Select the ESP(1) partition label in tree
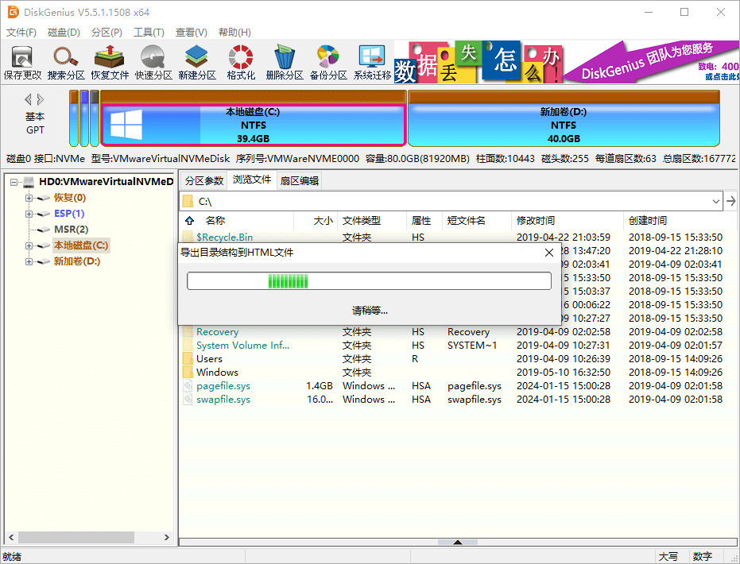Image resolution: width=740 pixels, height=564 pixels. [x=69, y=214]
